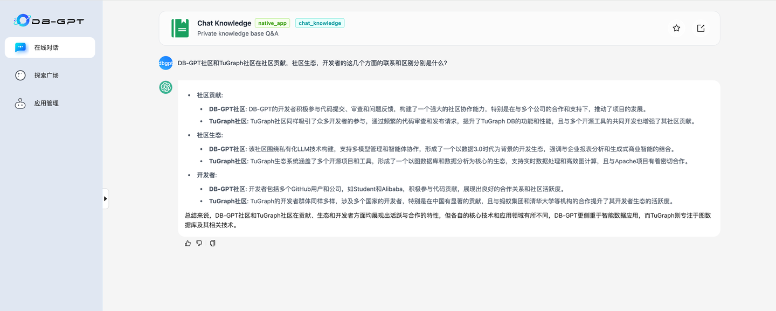Image resolution: width=776 pixels, height=311 pixels.
Task: Copy the answer with the copy icon
Action: (x=212, y=243)
